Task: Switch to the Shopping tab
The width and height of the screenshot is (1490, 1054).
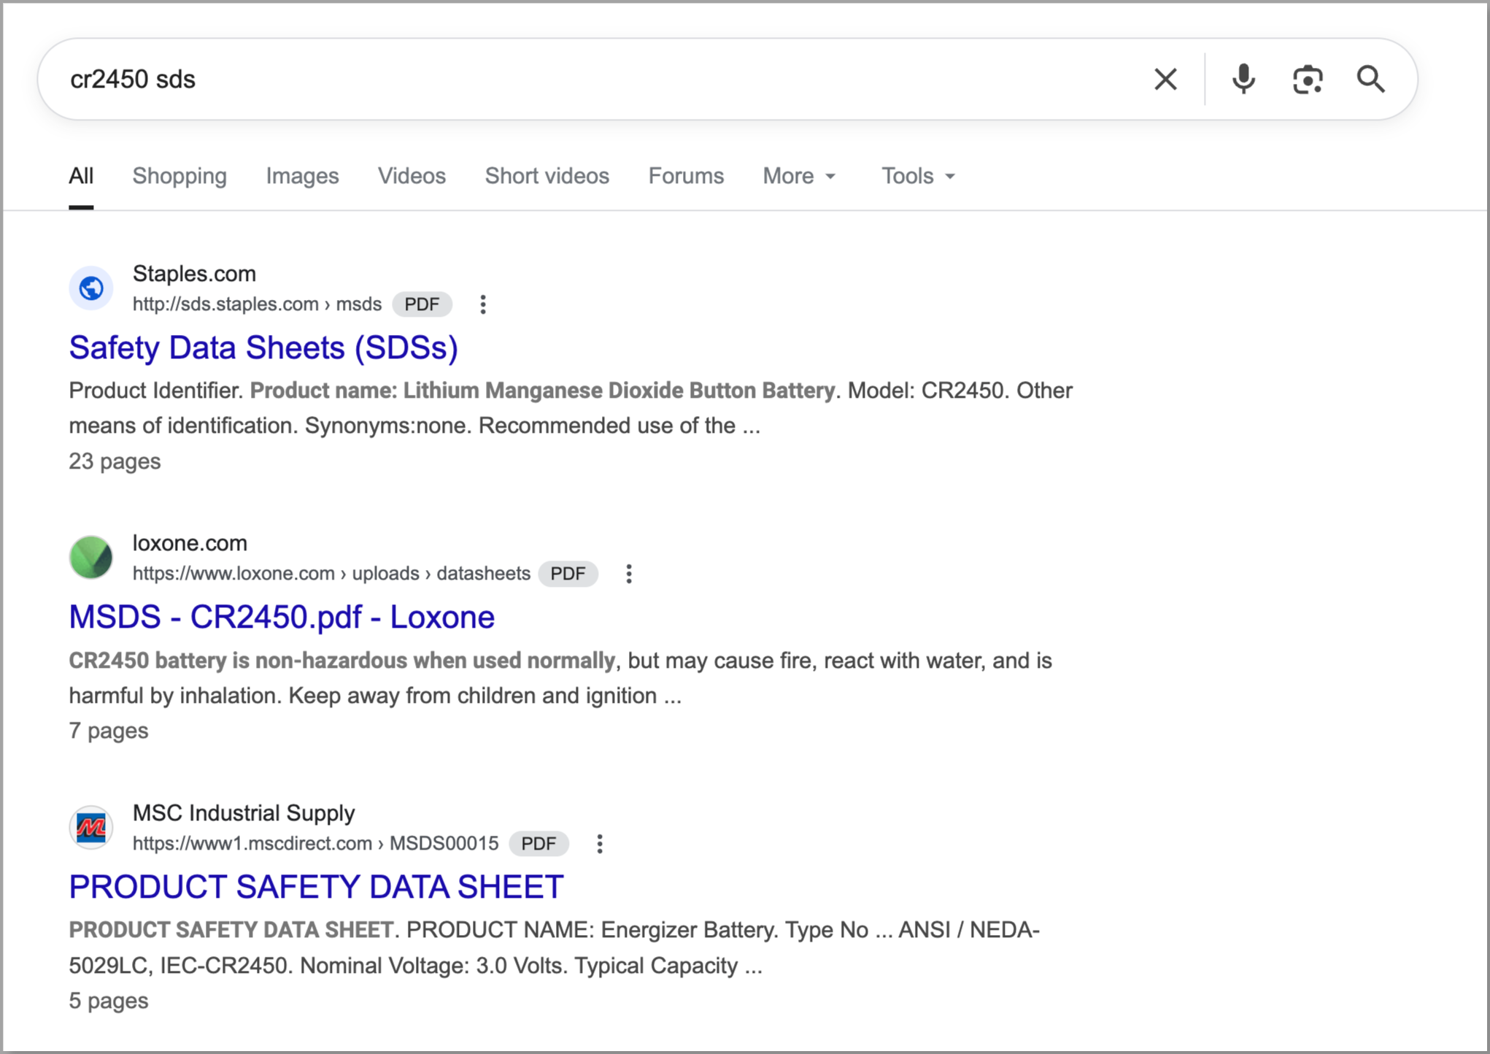Action: [x=180, y=176]
